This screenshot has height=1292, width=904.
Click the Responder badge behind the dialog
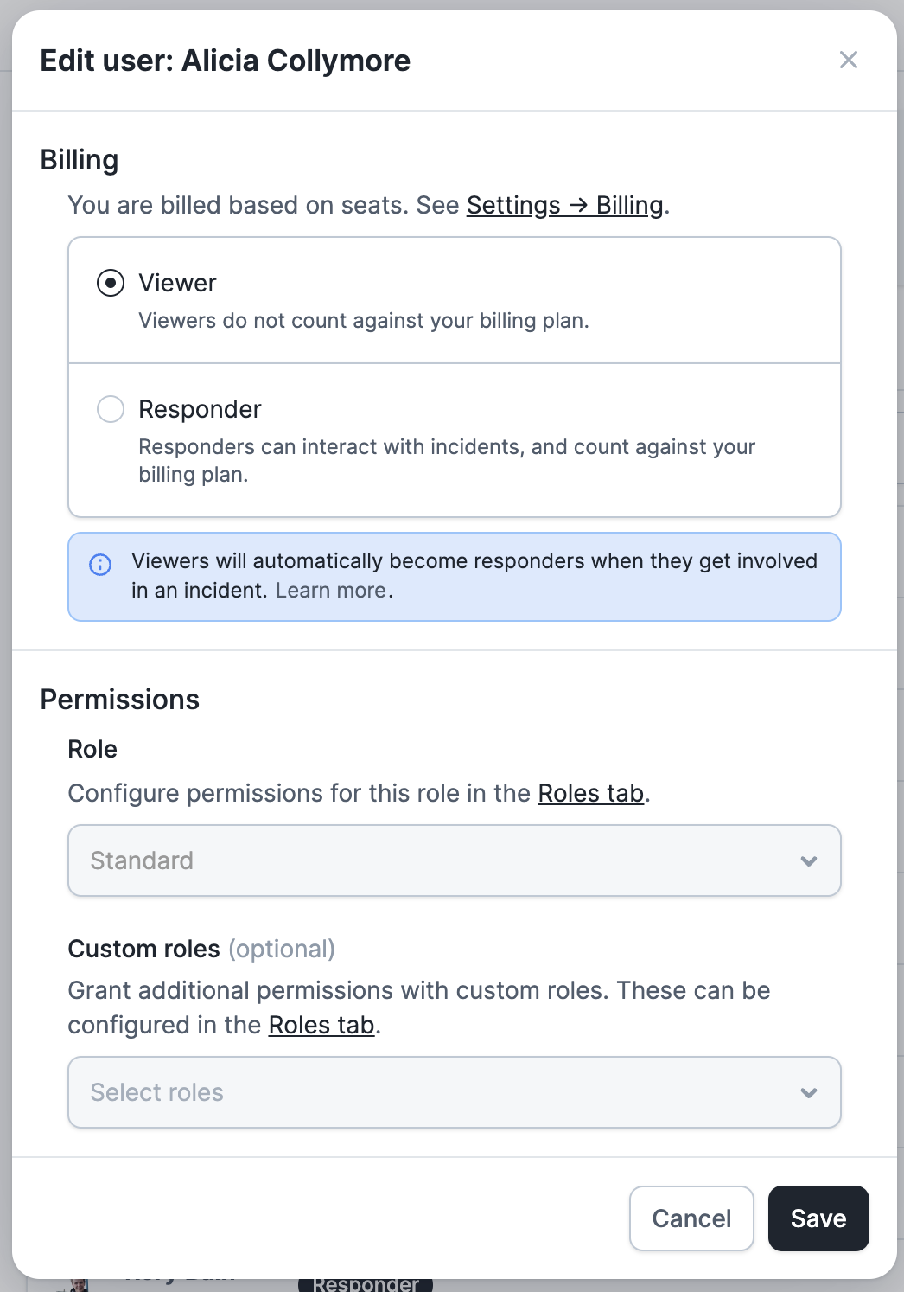[x=366, y=1284]
